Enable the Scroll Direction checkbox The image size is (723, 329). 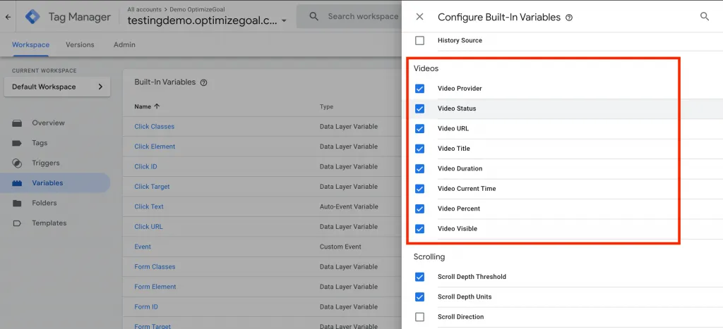(419, 316)
